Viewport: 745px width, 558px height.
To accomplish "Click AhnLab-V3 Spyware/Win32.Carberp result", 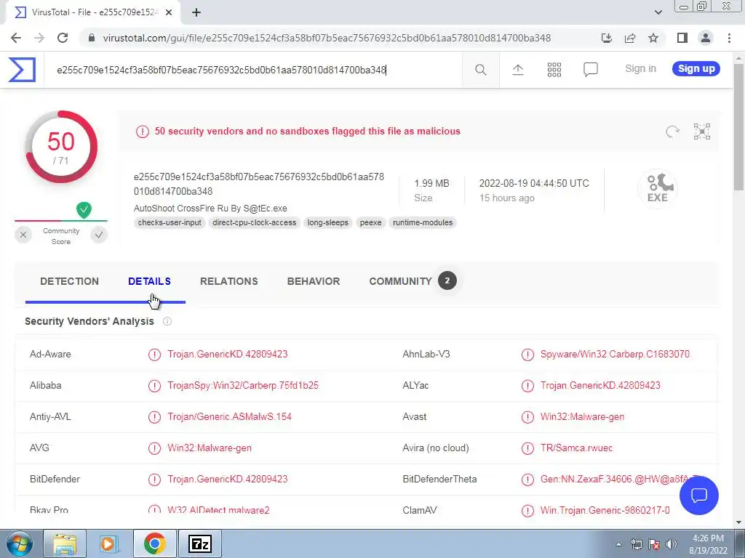I will point(615,354).
